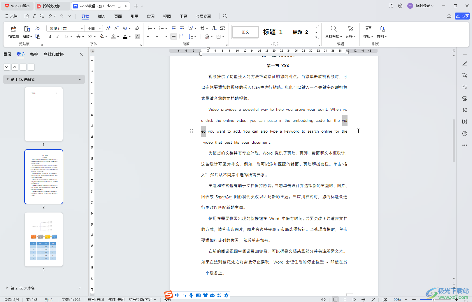The image size is (472, 302).
Task: Open the 目录 tab in navigation pane
Action: coord(7,54)
